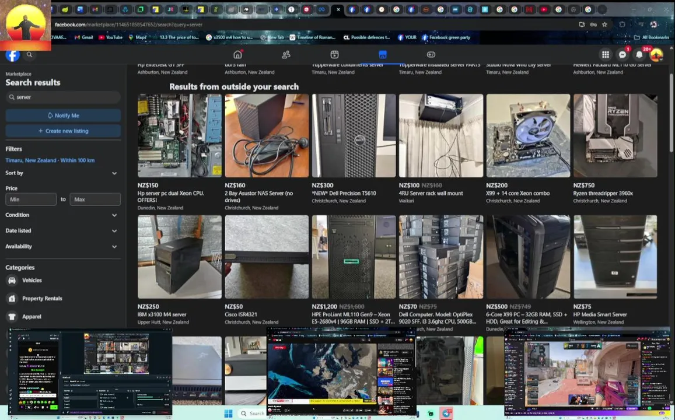Click the page vertical scrollbar

click(671, 113)
